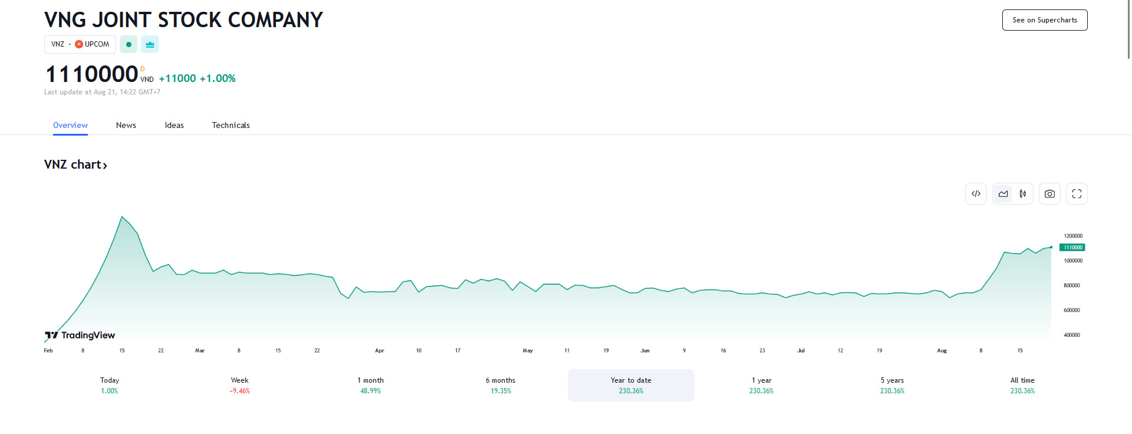This screenshot has height=434, width=1132.
Task: Click the embed code icon
Action: click(976, 194)
